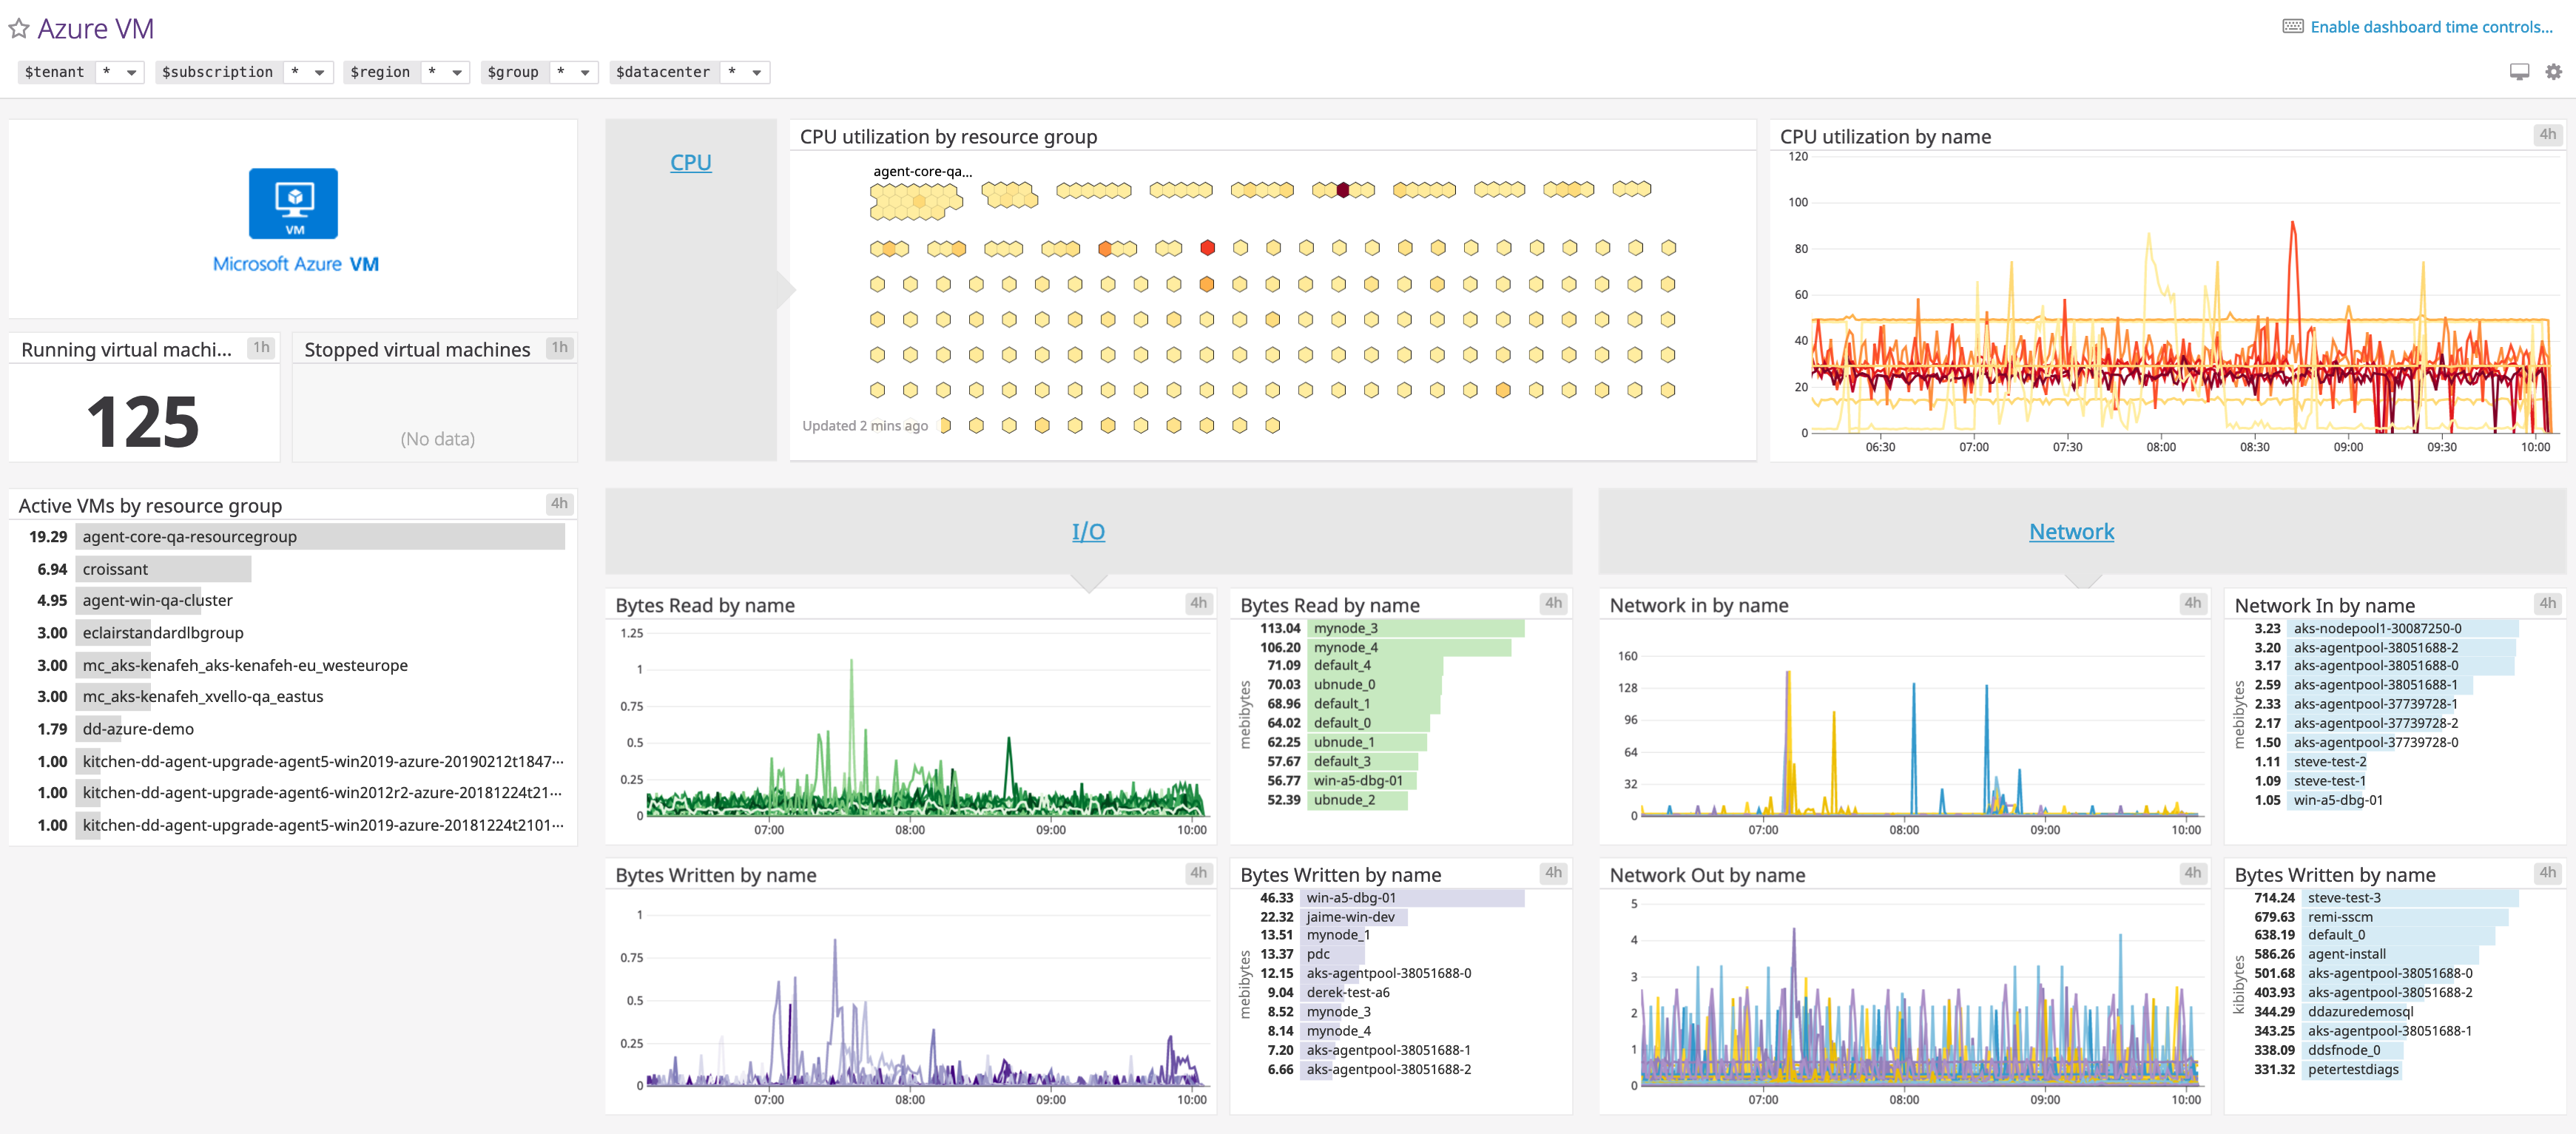Open the dashboard settings gear icon
Viewport: 2576px width, 1134px height.
pos(2552,71)
